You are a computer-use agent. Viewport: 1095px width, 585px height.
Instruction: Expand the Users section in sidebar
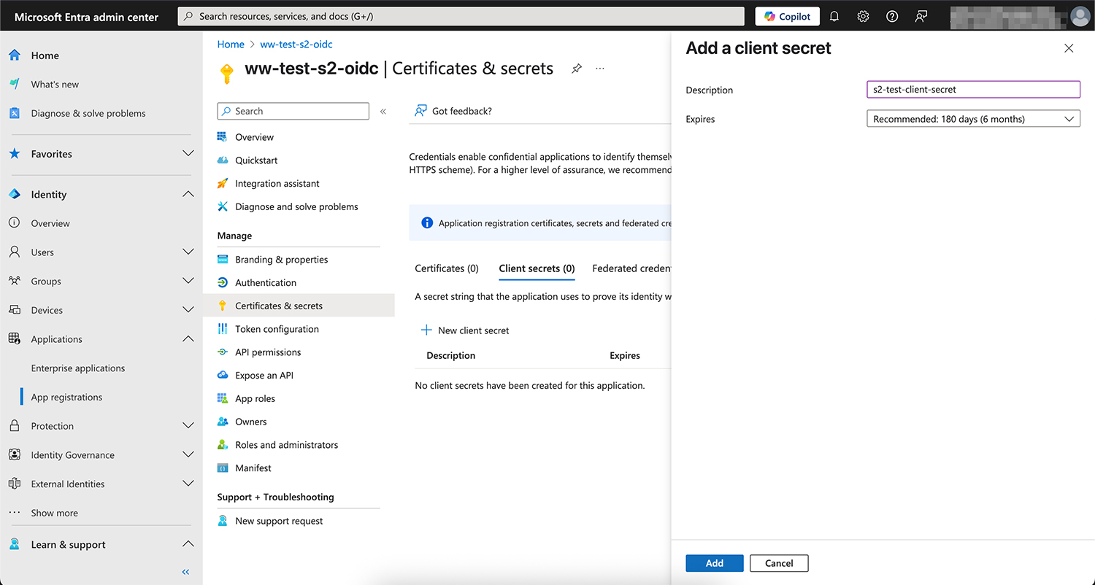pyautogui.click(x=188, y=252)
